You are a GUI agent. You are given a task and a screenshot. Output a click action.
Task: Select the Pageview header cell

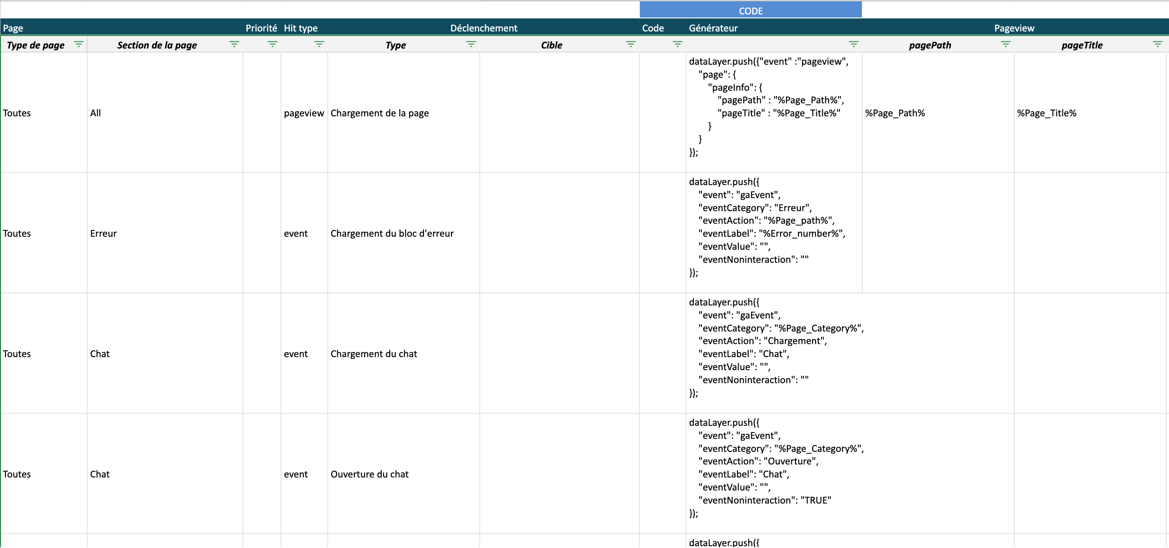point(1014,28)
